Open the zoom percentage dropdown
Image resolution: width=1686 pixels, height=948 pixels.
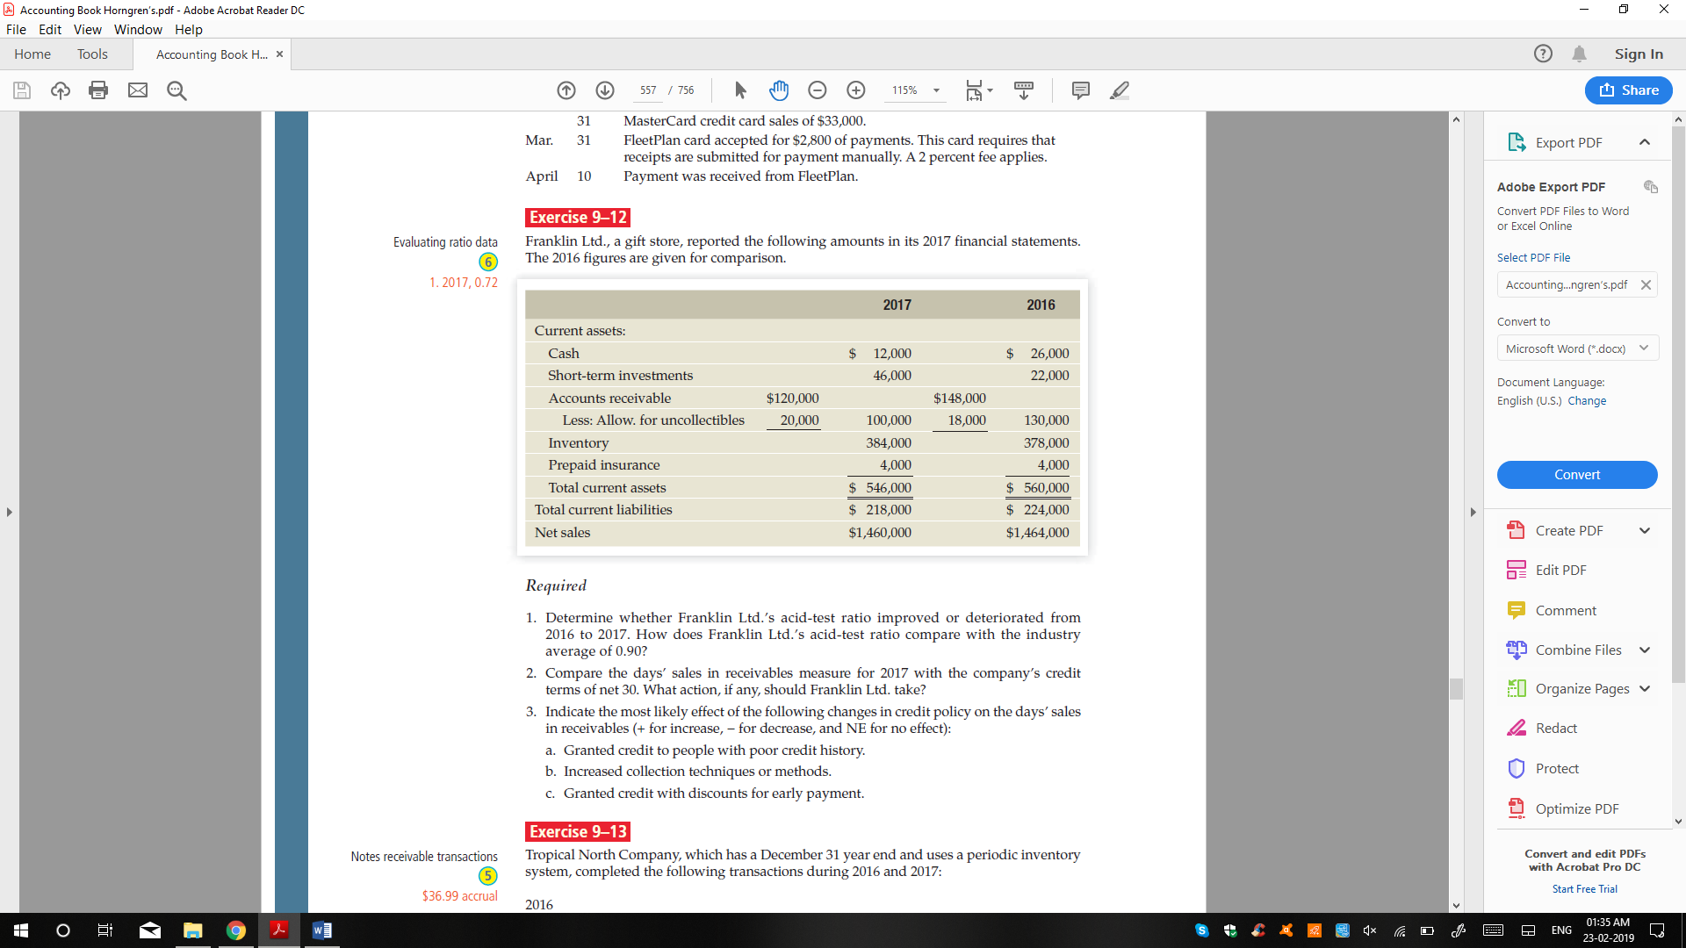pyautogui.click(x=935, y=90)
